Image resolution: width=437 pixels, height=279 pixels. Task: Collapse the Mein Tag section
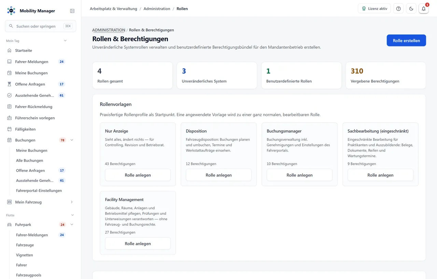click(65, 41)
